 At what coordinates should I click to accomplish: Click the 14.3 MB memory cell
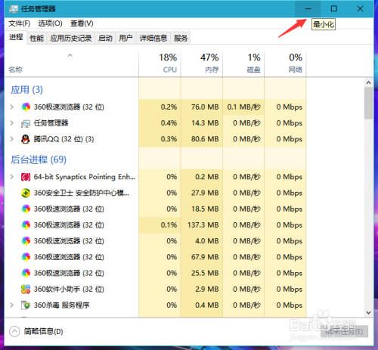(202, 123)
